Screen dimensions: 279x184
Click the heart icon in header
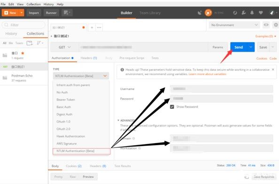[x=261, y=13]
